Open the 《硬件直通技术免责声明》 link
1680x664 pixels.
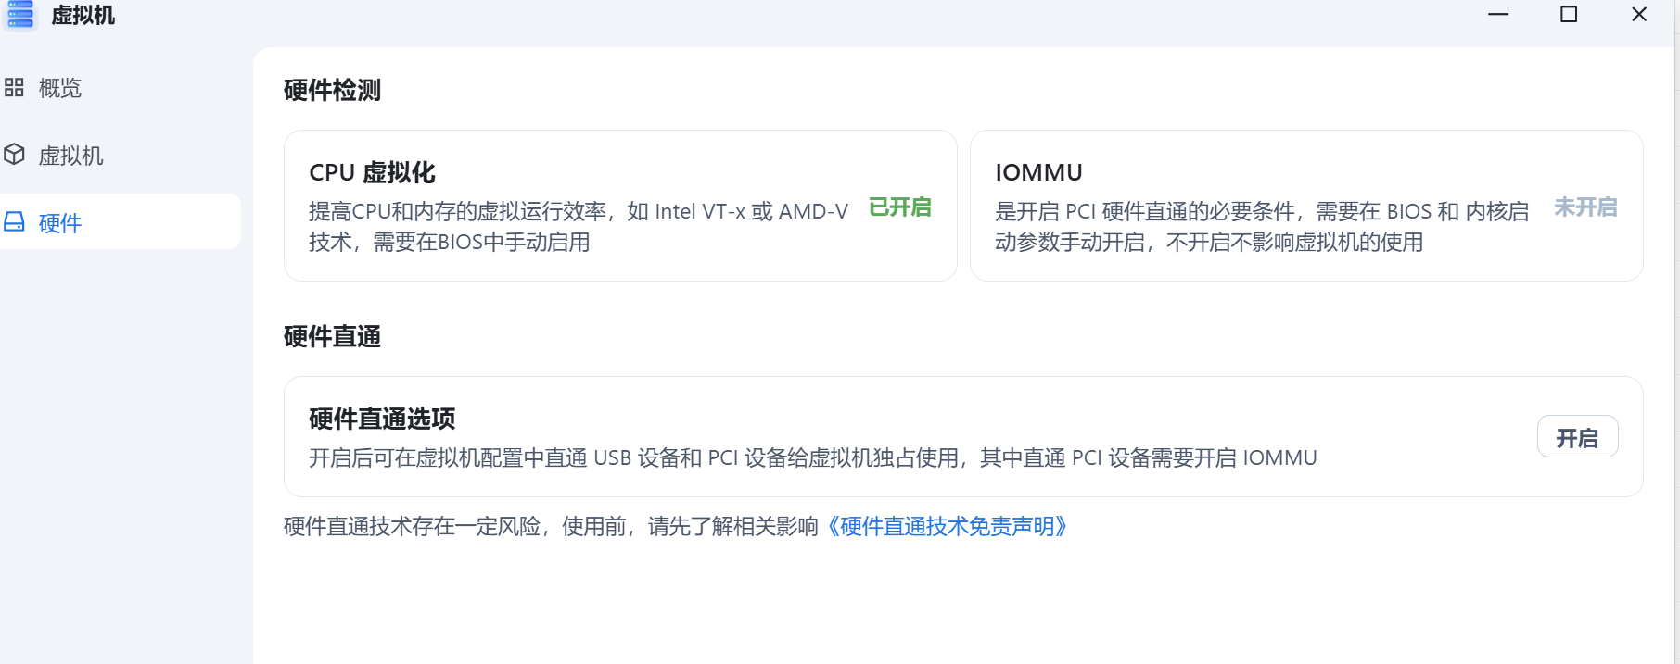(947, 527)
